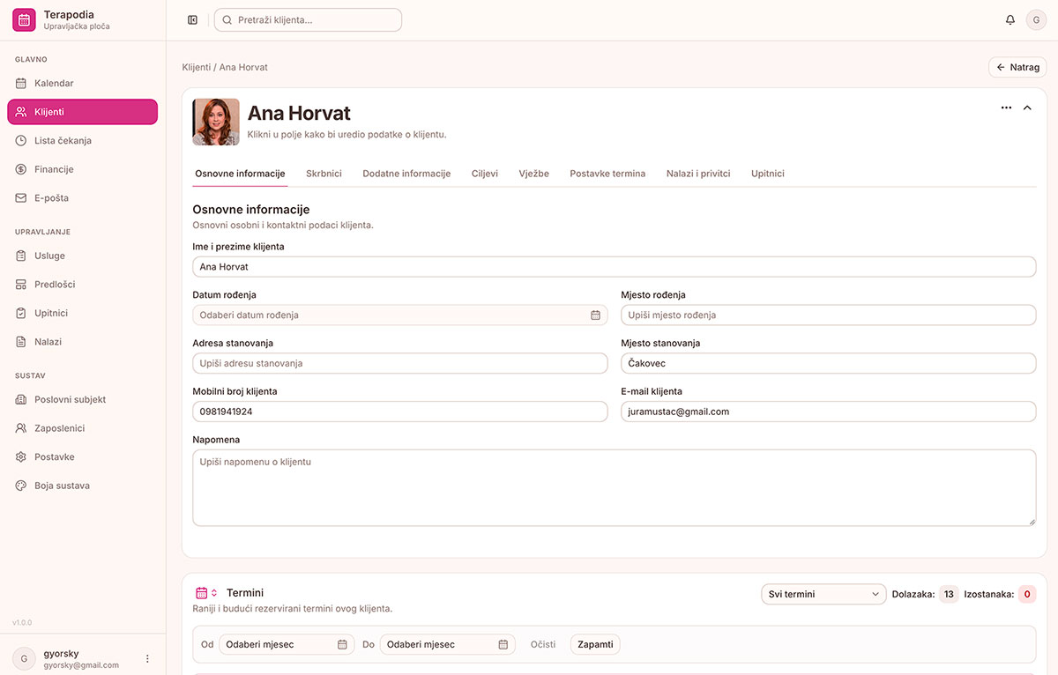Open Usluge in sidebar
This screenshot has height=675, width=1058.
[x=83, y=256]
